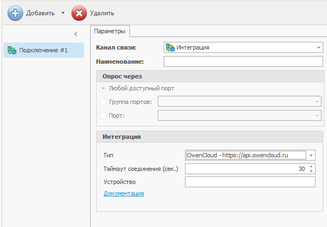Open the Порт combo box arrow

pos(317,115)
